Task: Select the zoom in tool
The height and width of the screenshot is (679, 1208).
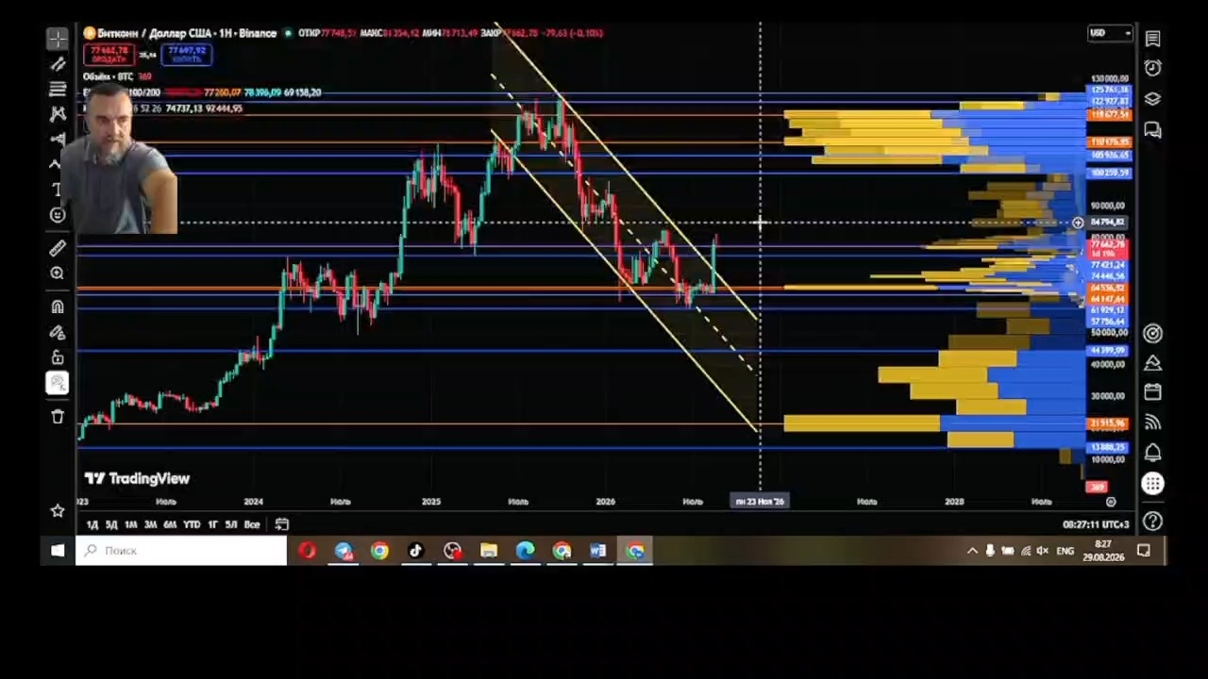Action: pos(58,273)
